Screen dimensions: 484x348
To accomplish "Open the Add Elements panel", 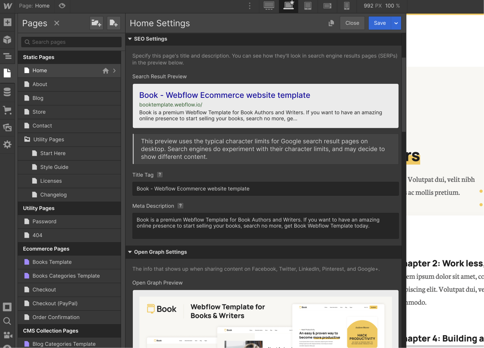I will click(8, 22).
